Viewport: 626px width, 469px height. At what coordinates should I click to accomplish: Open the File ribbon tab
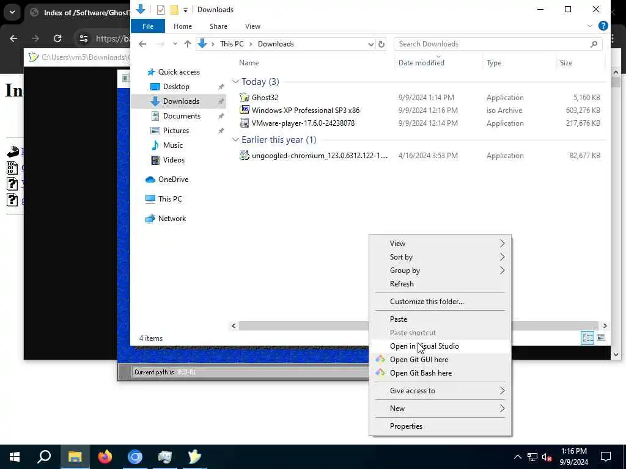click(x=148, y=26)
